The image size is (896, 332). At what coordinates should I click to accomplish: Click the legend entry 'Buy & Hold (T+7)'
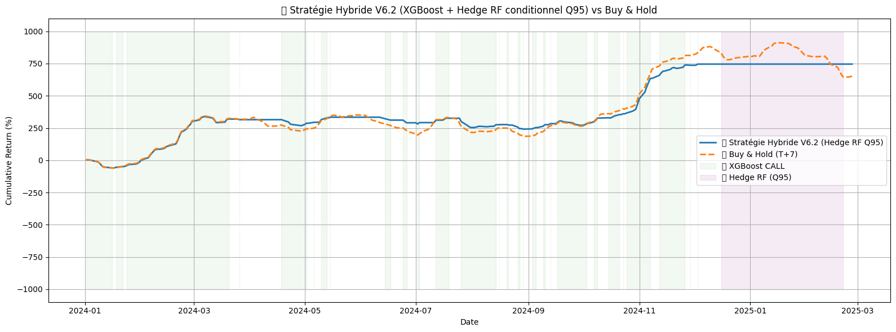[759, 154]
